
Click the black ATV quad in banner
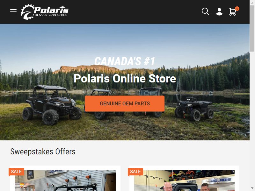(194, 109)
